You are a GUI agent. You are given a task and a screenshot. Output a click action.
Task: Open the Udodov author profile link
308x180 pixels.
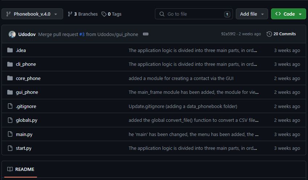tap(27, 34)
